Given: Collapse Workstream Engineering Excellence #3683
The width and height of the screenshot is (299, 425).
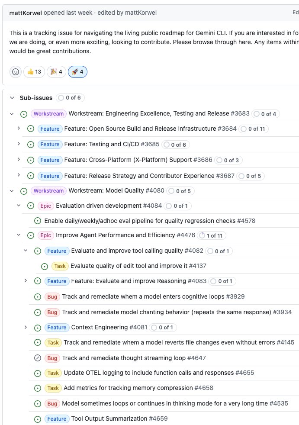Looking at the screenshot, I should point(12,114).
